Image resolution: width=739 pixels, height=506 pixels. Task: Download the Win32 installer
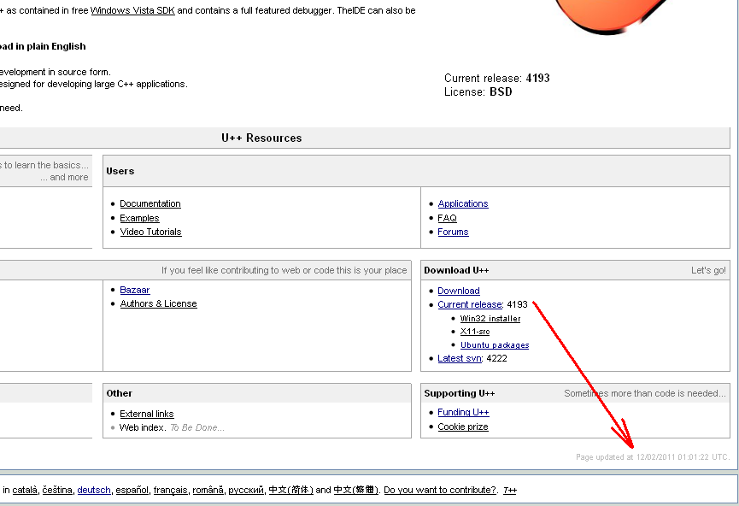490,319
